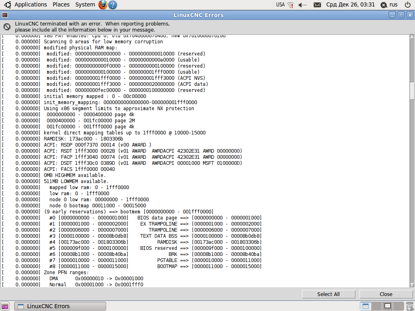Select the LinuxCNC Errors taskbar entry
Image resolution: width=415 pixels, height=311 pixels.
60,306
